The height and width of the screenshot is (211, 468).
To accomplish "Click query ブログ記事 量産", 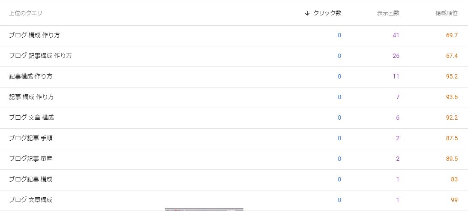I will pyautogui.click(x=30, y=159).
